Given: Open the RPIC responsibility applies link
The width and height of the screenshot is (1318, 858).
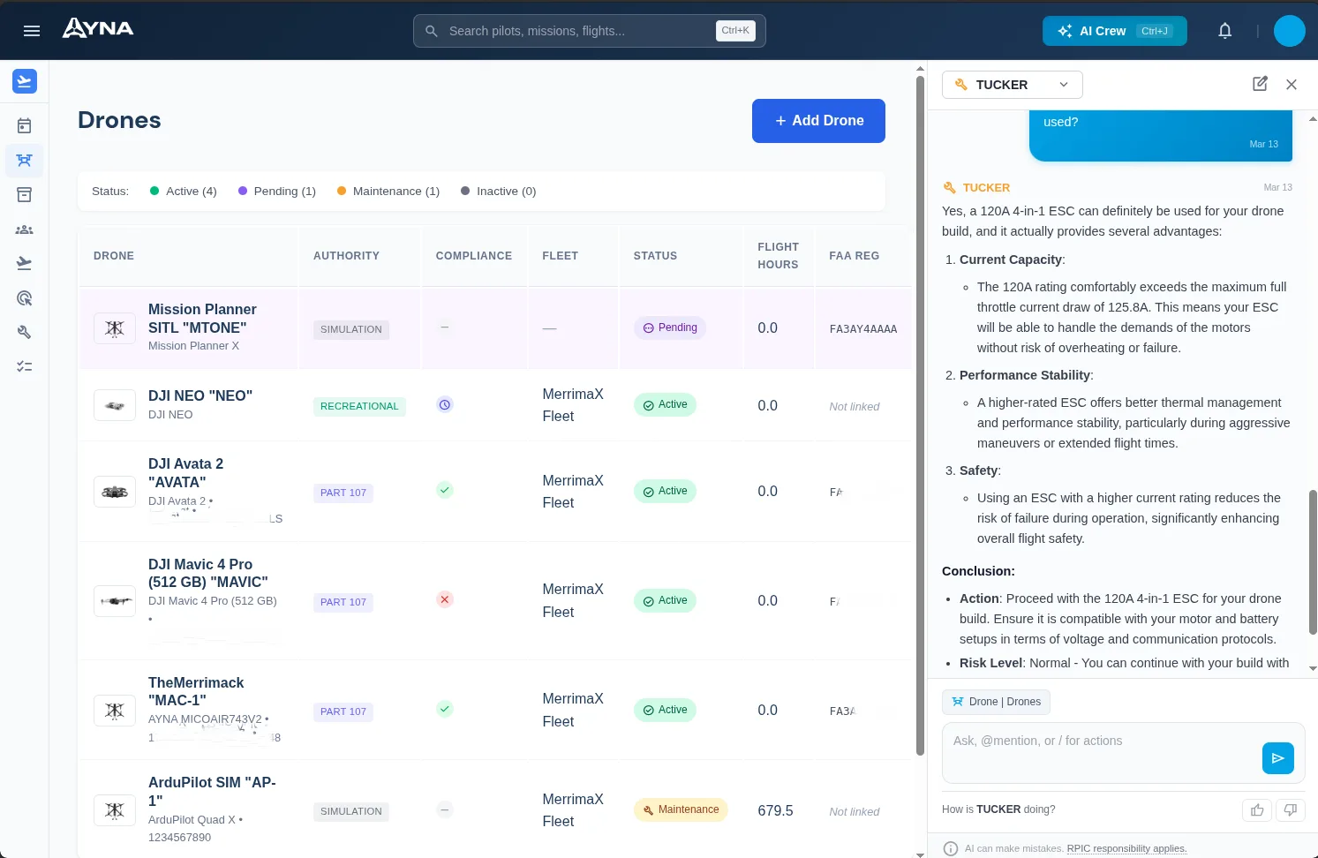Looking at the screenshot, I should (x=1126, y=849).
